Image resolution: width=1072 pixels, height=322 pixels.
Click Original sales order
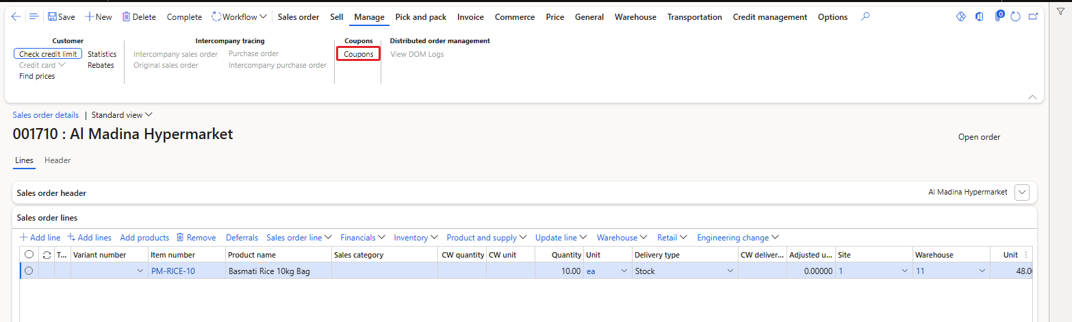[166, 65]
